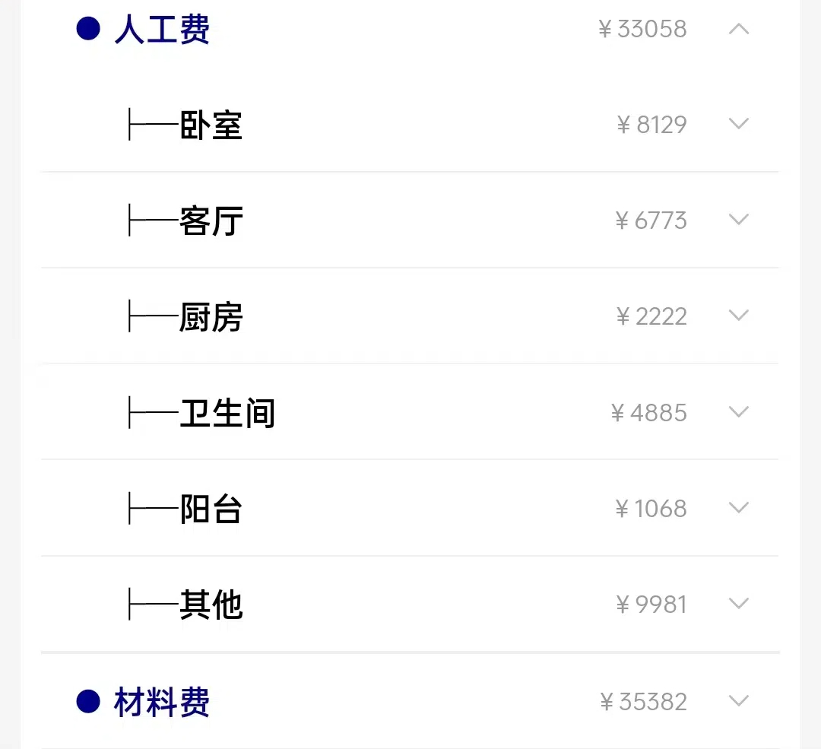
Task: Select the 材料费 heading
Action: [163, 702]
